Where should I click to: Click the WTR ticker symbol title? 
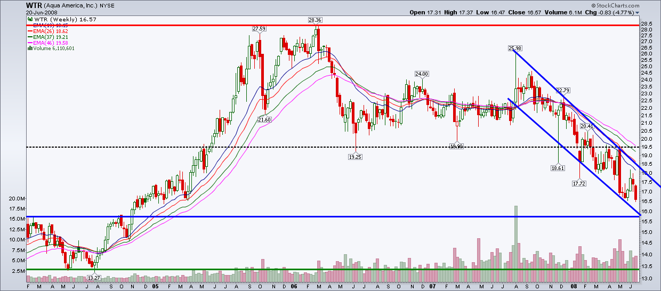point(34,5)
